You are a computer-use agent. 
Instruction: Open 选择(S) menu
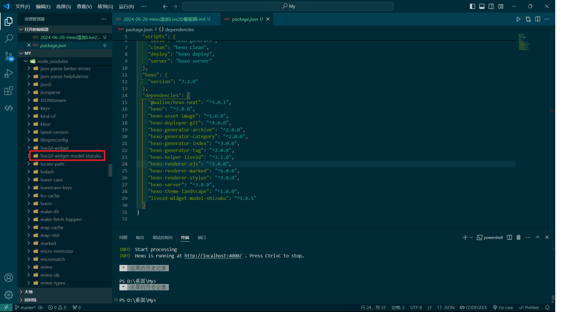[x=63, y=6]
